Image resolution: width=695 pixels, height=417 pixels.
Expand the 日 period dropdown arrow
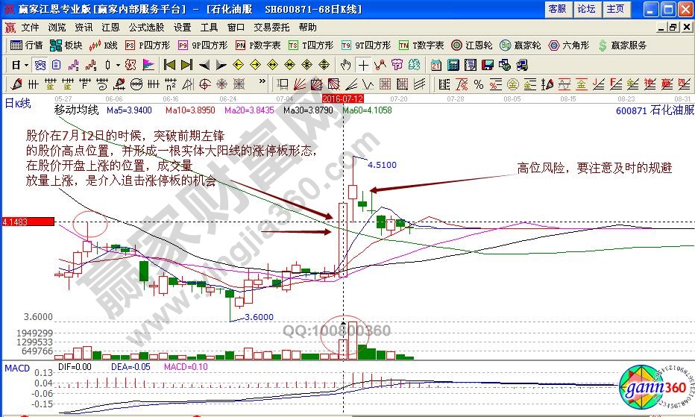pos(26,65)
